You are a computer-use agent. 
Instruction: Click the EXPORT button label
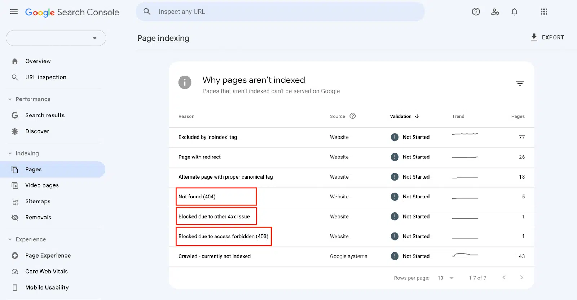553,37
